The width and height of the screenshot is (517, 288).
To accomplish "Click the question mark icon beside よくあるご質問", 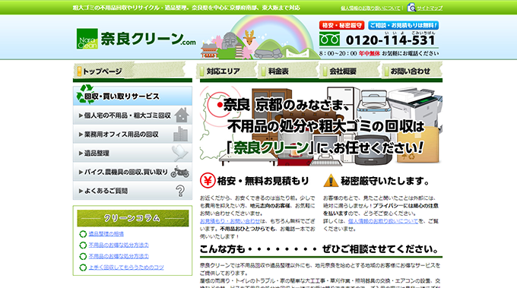I will [x=180, y=191].
